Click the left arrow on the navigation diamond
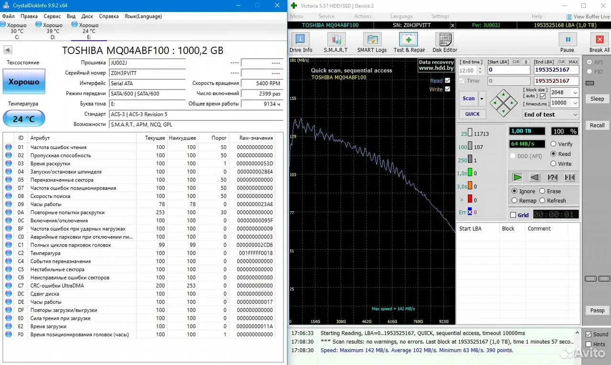This screenshot has width=611, height=365. click(x=495, y=102)
